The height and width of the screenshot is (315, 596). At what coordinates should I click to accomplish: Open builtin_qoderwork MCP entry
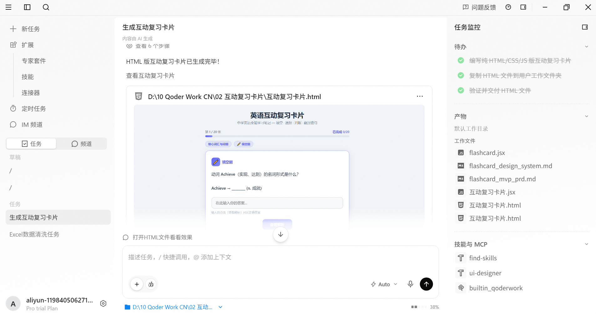(x=496, y=288)
